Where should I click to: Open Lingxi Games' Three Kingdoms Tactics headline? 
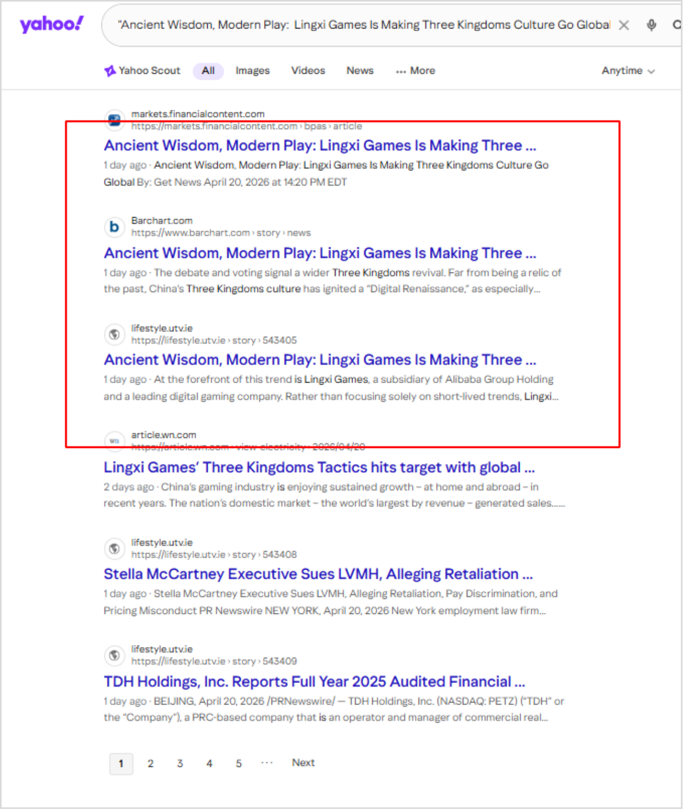coord(319,467)
